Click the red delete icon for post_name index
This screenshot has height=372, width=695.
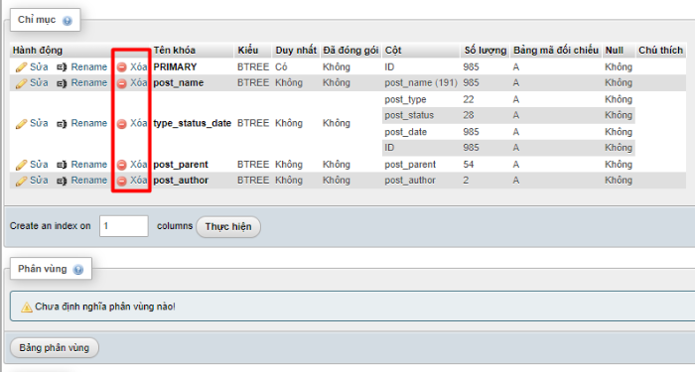(122, 83)
